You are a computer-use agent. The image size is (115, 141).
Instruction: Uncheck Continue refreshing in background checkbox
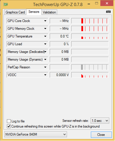click(x=9, y=126)
